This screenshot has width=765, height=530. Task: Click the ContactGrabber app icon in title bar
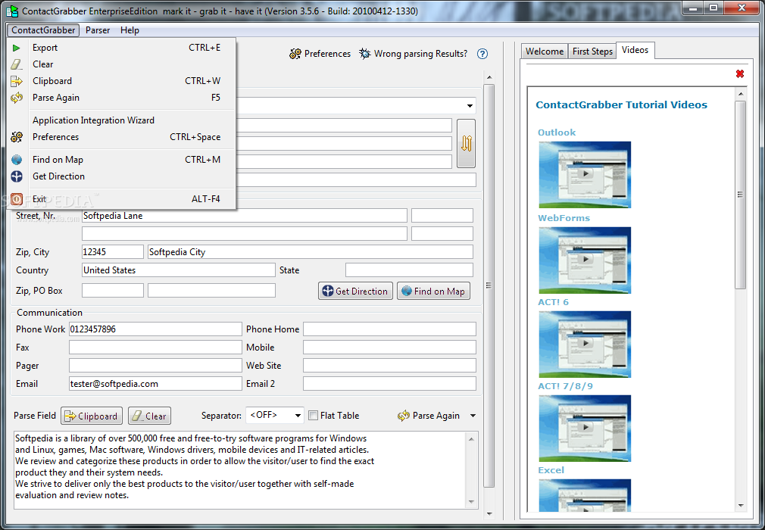coord(11,11)
